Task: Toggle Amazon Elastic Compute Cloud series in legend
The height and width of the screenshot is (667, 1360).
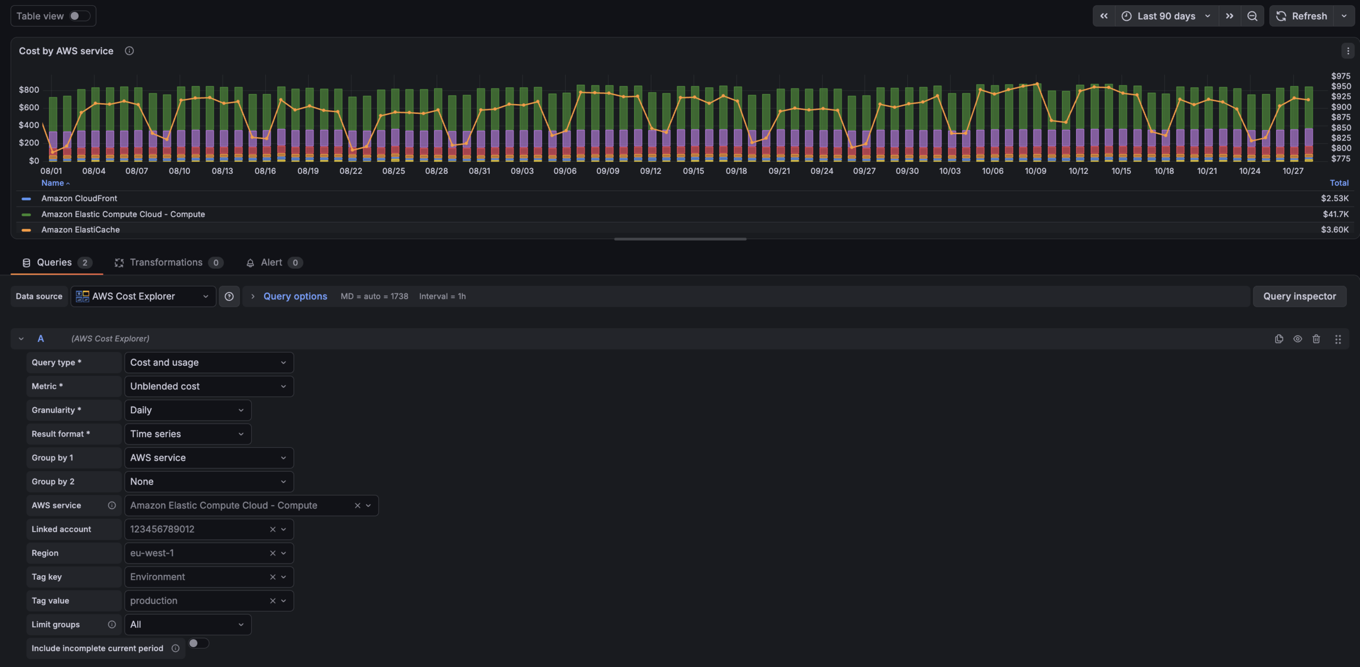Action: click(x=123, y=214)
